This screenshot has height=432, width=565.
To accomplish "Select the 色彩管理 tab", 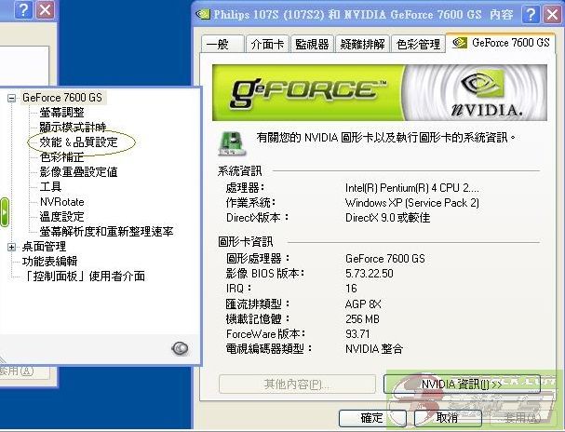I will pos(417,44).
